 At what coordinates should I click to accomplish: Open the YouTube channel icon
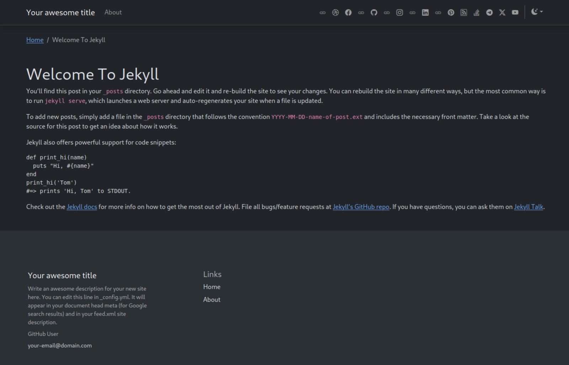click(515, 12)
